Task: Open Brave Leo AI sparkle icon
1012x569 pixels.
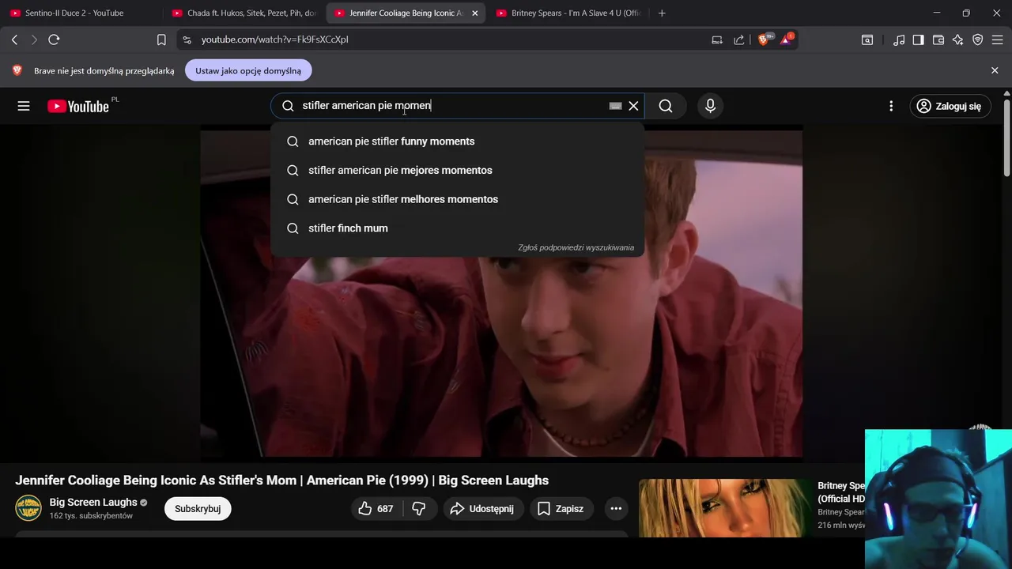Action: click(958, 40)
